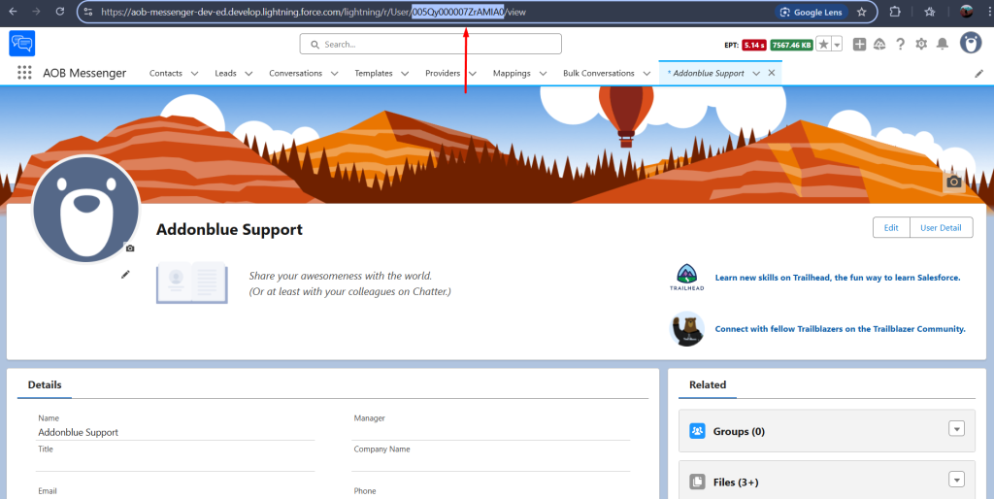The height and width of the screenshot is (499, 994).
Task: Select the Details tab
Action: coord(45,384)
